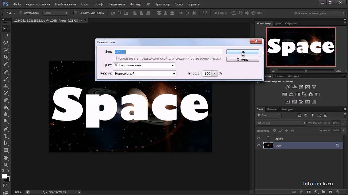
Task: Add a Photo Filter adjustment
Action: [304, 95]
